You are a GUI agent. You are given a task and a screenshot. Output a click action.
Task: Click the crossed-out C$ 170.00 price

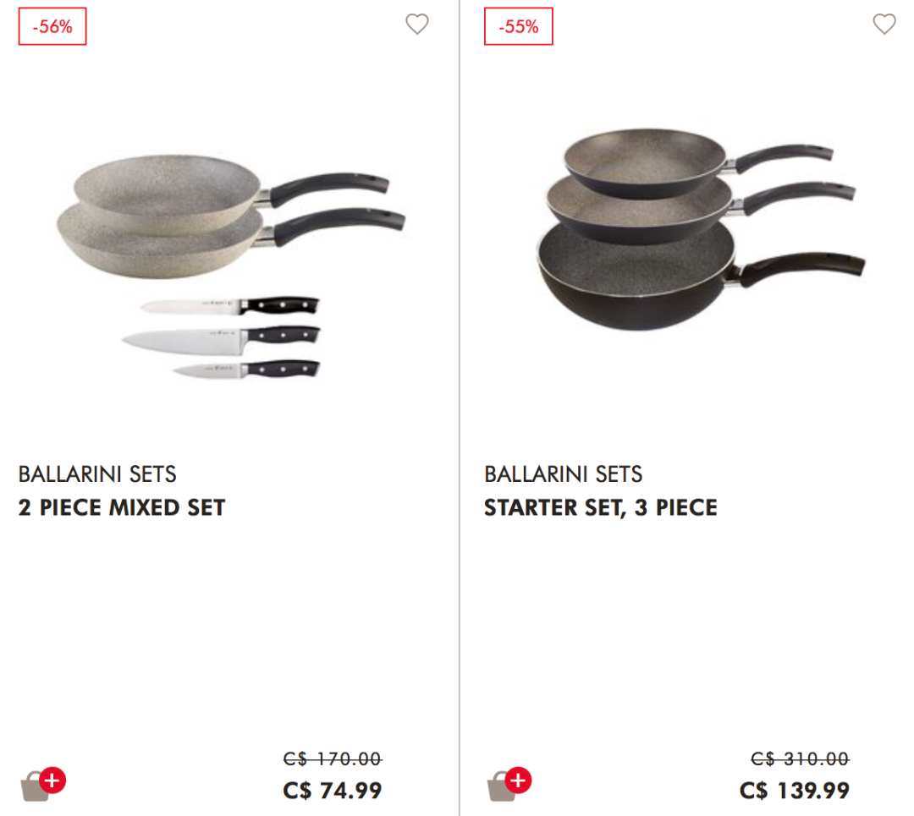333,758
